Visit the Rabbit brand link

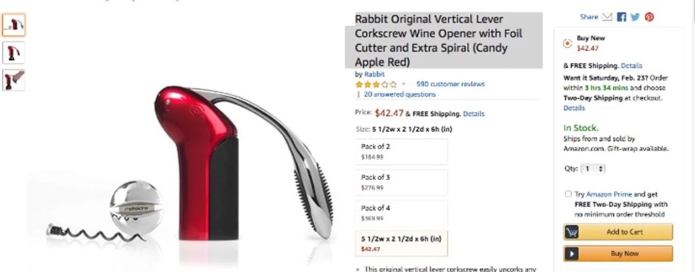point(374,74)
